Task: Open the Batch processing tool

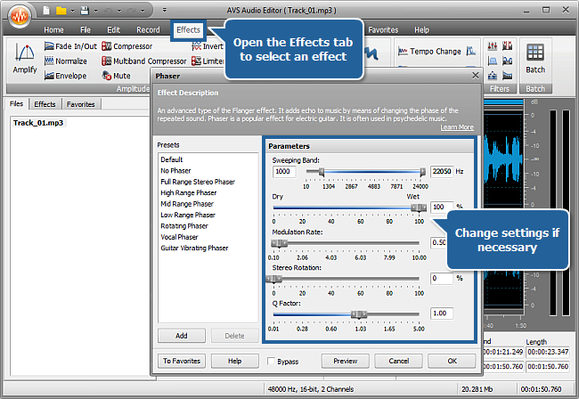Action: point(535,58)
